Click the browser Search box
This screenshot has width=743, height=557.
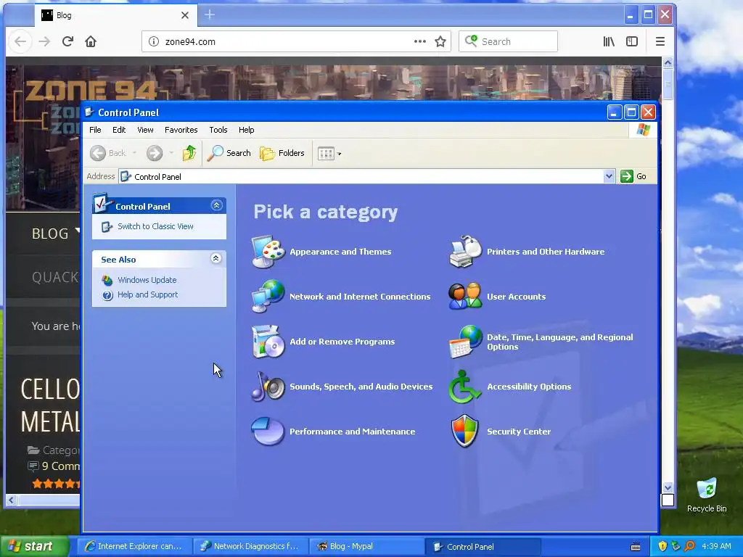[x=508, y=41]
